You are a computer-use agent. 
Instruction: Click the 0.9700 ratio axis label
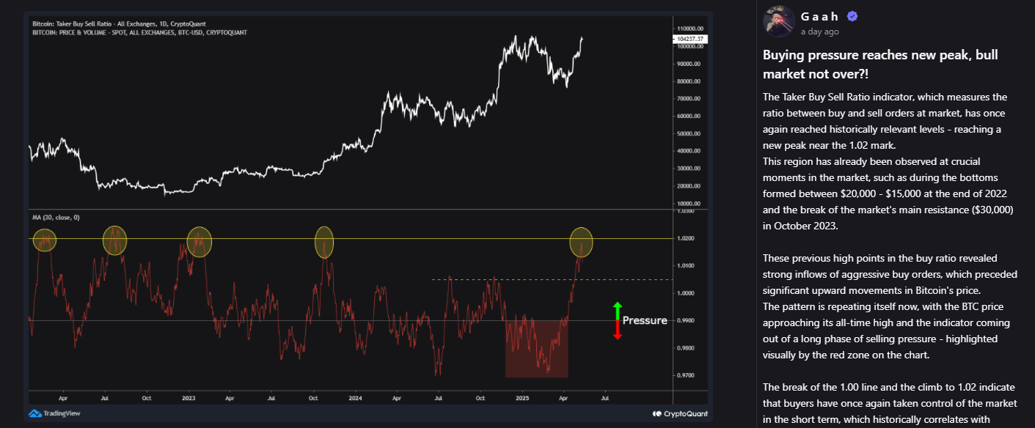(685, 375)
